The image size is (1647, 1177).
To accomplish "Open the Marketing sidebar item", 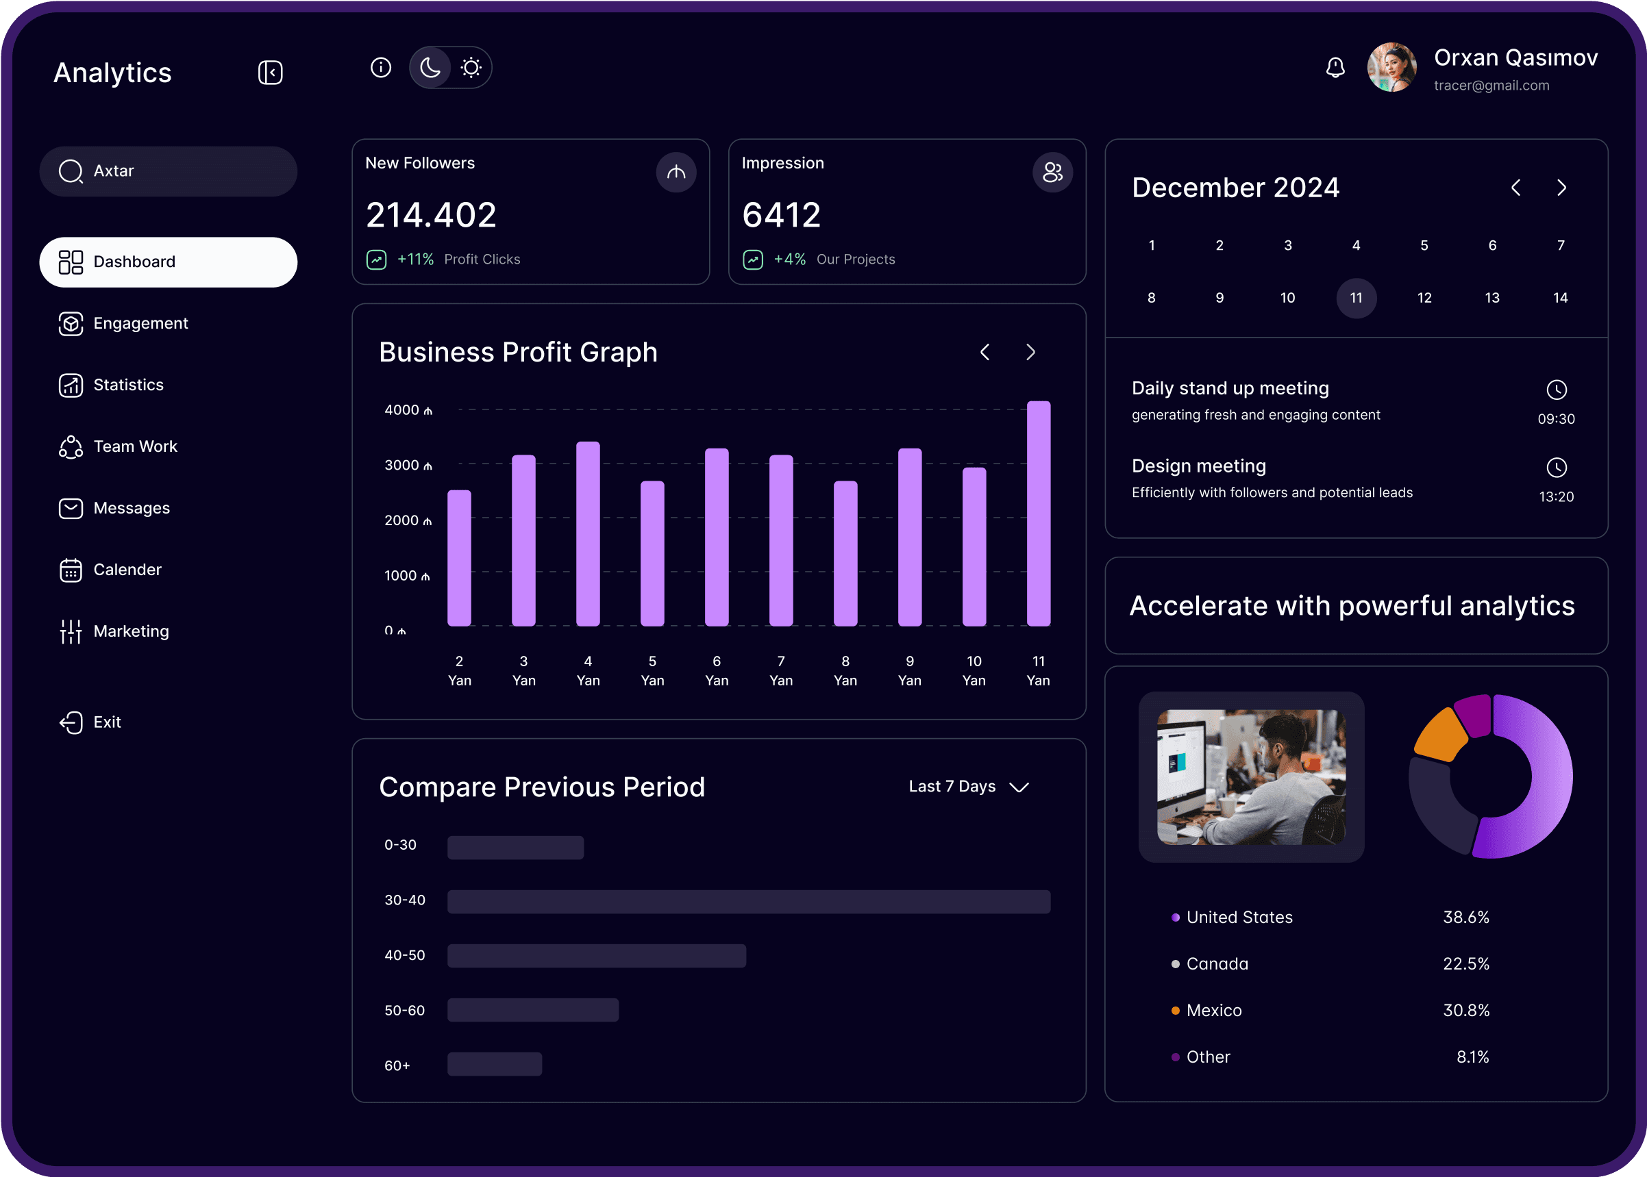I will [x=131, y=631].
